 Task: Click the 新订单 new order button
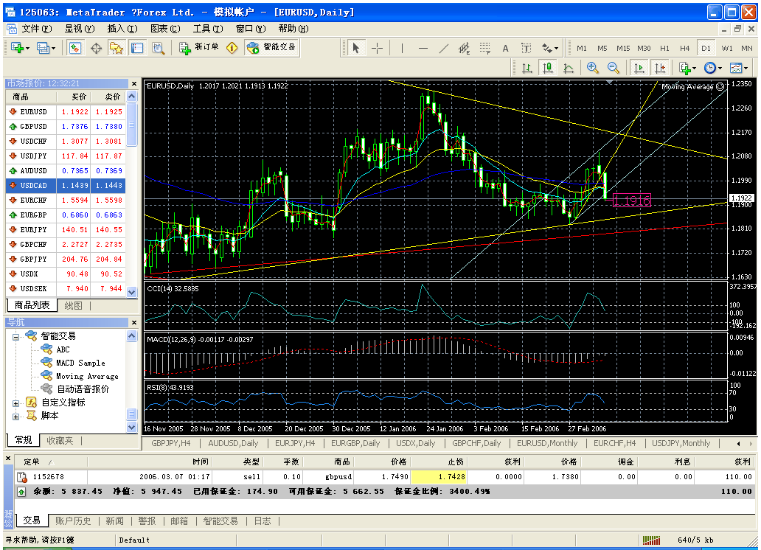coord(199,47)
